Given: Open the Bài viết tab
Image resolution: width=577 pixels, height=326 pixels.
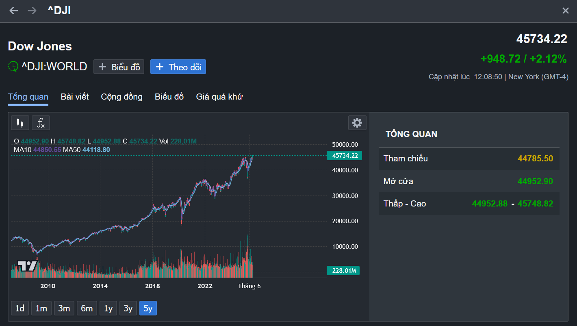Looking at the screenshot, I should pyautogui.click(x=75, y=97).
